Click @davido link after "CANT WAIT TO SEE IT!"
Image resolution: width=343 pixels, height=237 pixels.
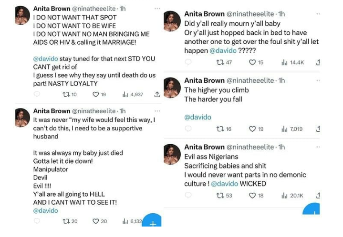(x=46, y=210)
